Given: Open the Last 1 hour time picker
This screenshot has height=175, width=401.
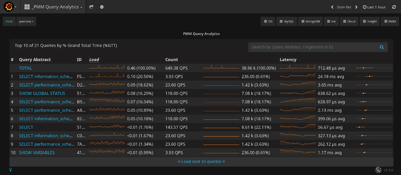Looking at the screenshot, I should point(374,7).
